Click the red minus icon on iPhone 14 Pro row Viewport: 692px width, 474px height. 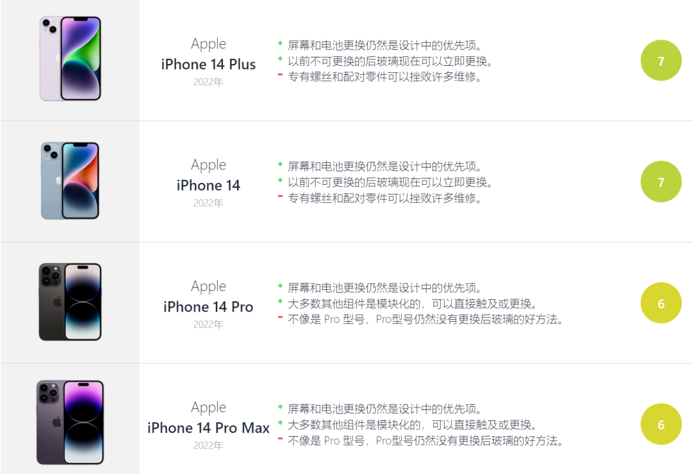280,317
